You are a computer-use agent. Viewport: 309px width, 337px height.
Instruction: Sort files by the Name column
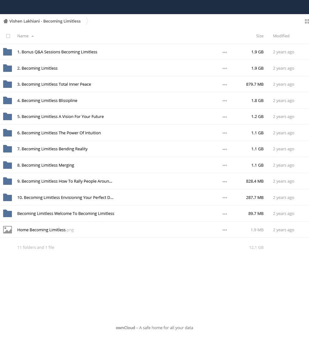tap(23, 36)
